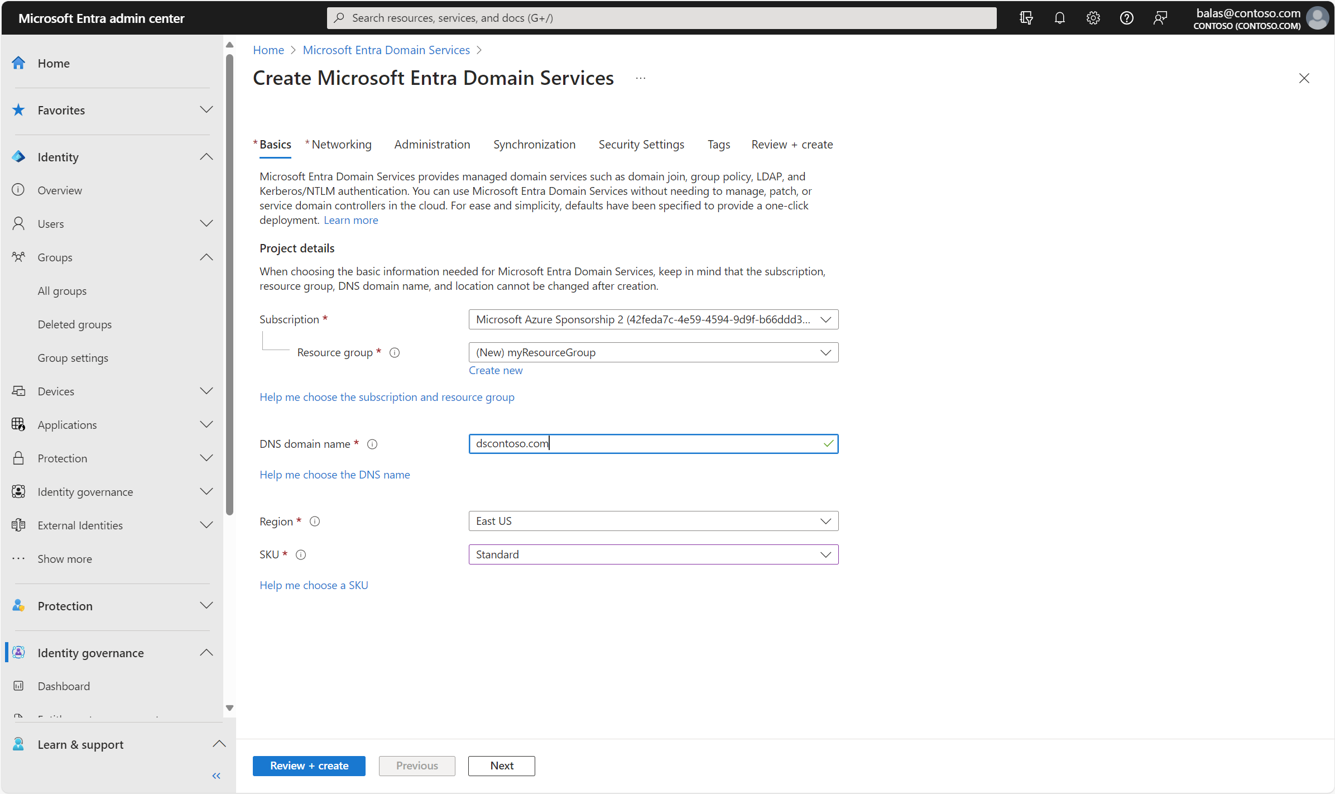Click the Groups sidebar icon

click(x=19, y=256)
